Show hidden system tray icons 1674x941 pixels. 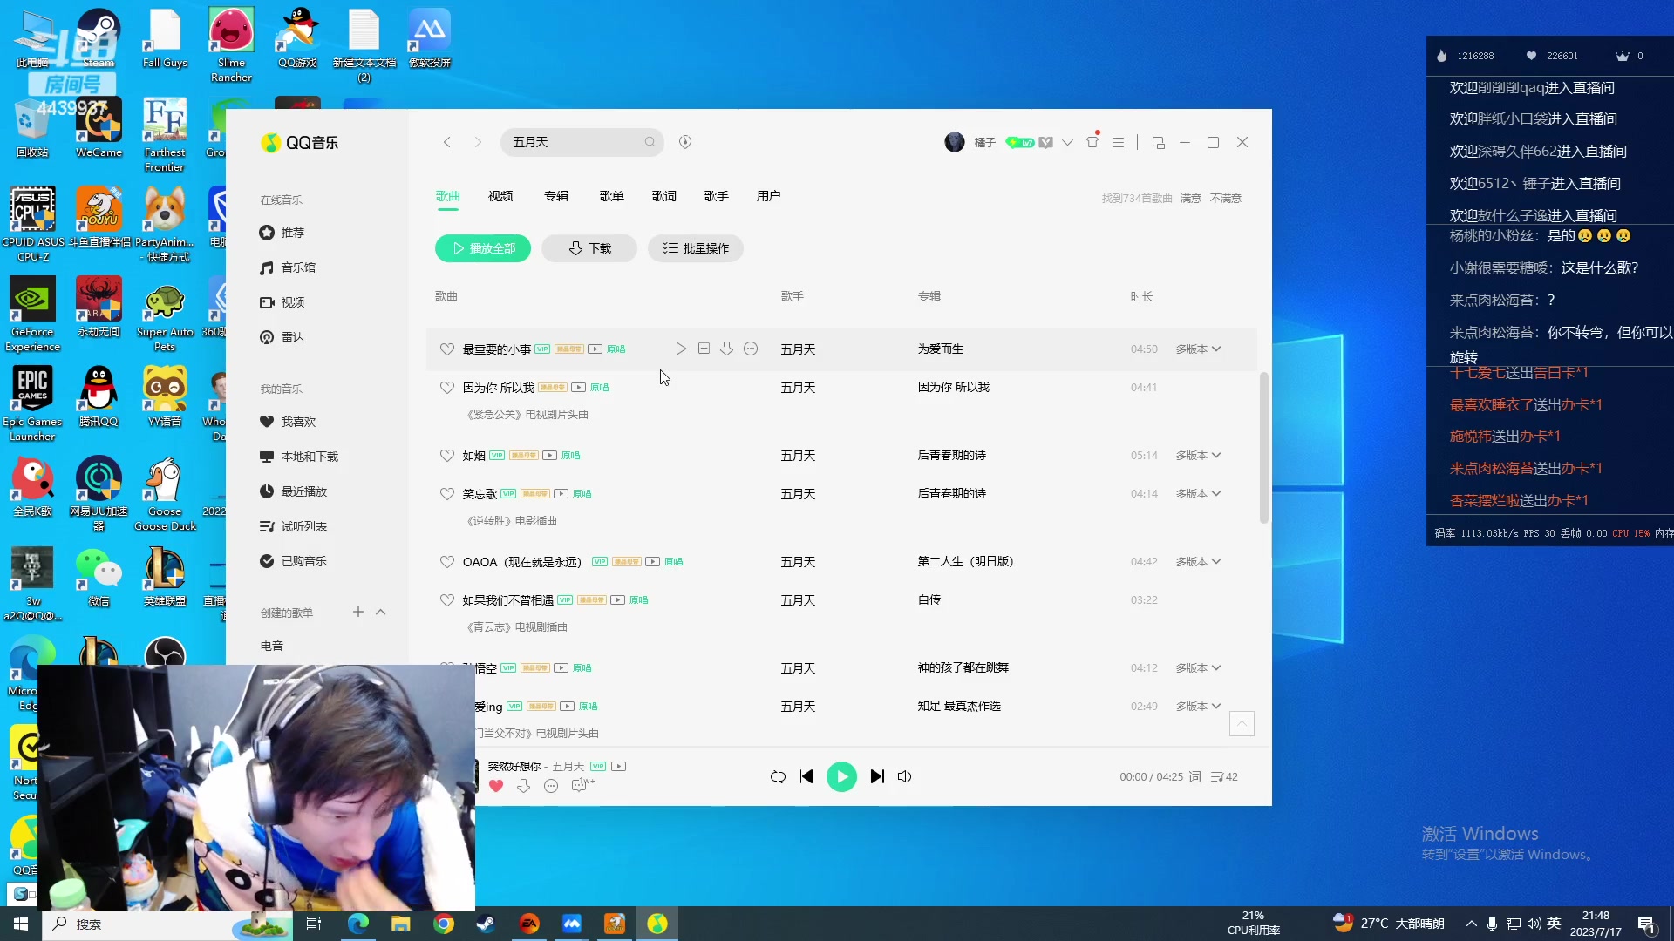1471,924
